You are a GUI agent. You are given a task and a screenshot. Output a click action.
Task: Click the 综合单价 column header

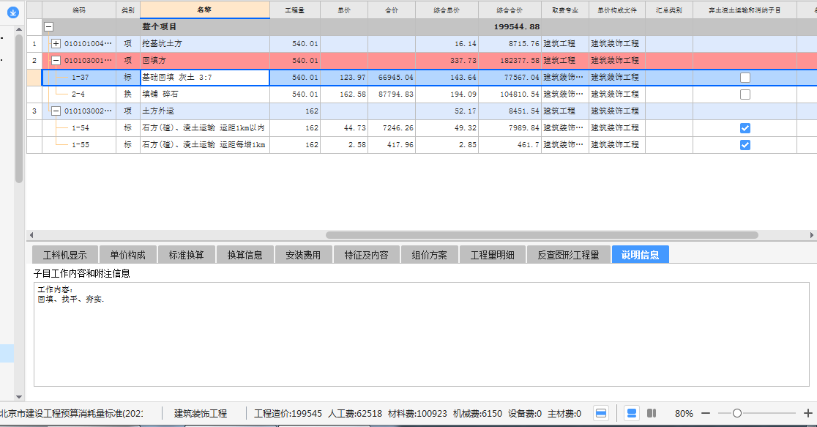point(447,10)
